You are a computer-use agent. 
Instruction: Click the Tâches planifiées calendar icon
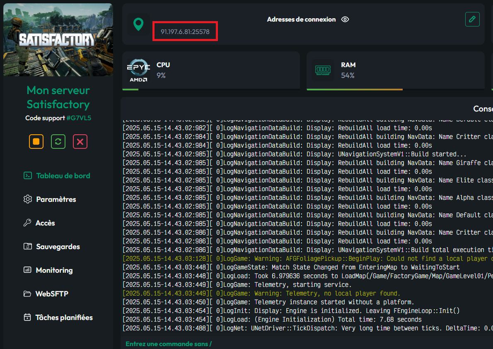[x=27, y=317]
